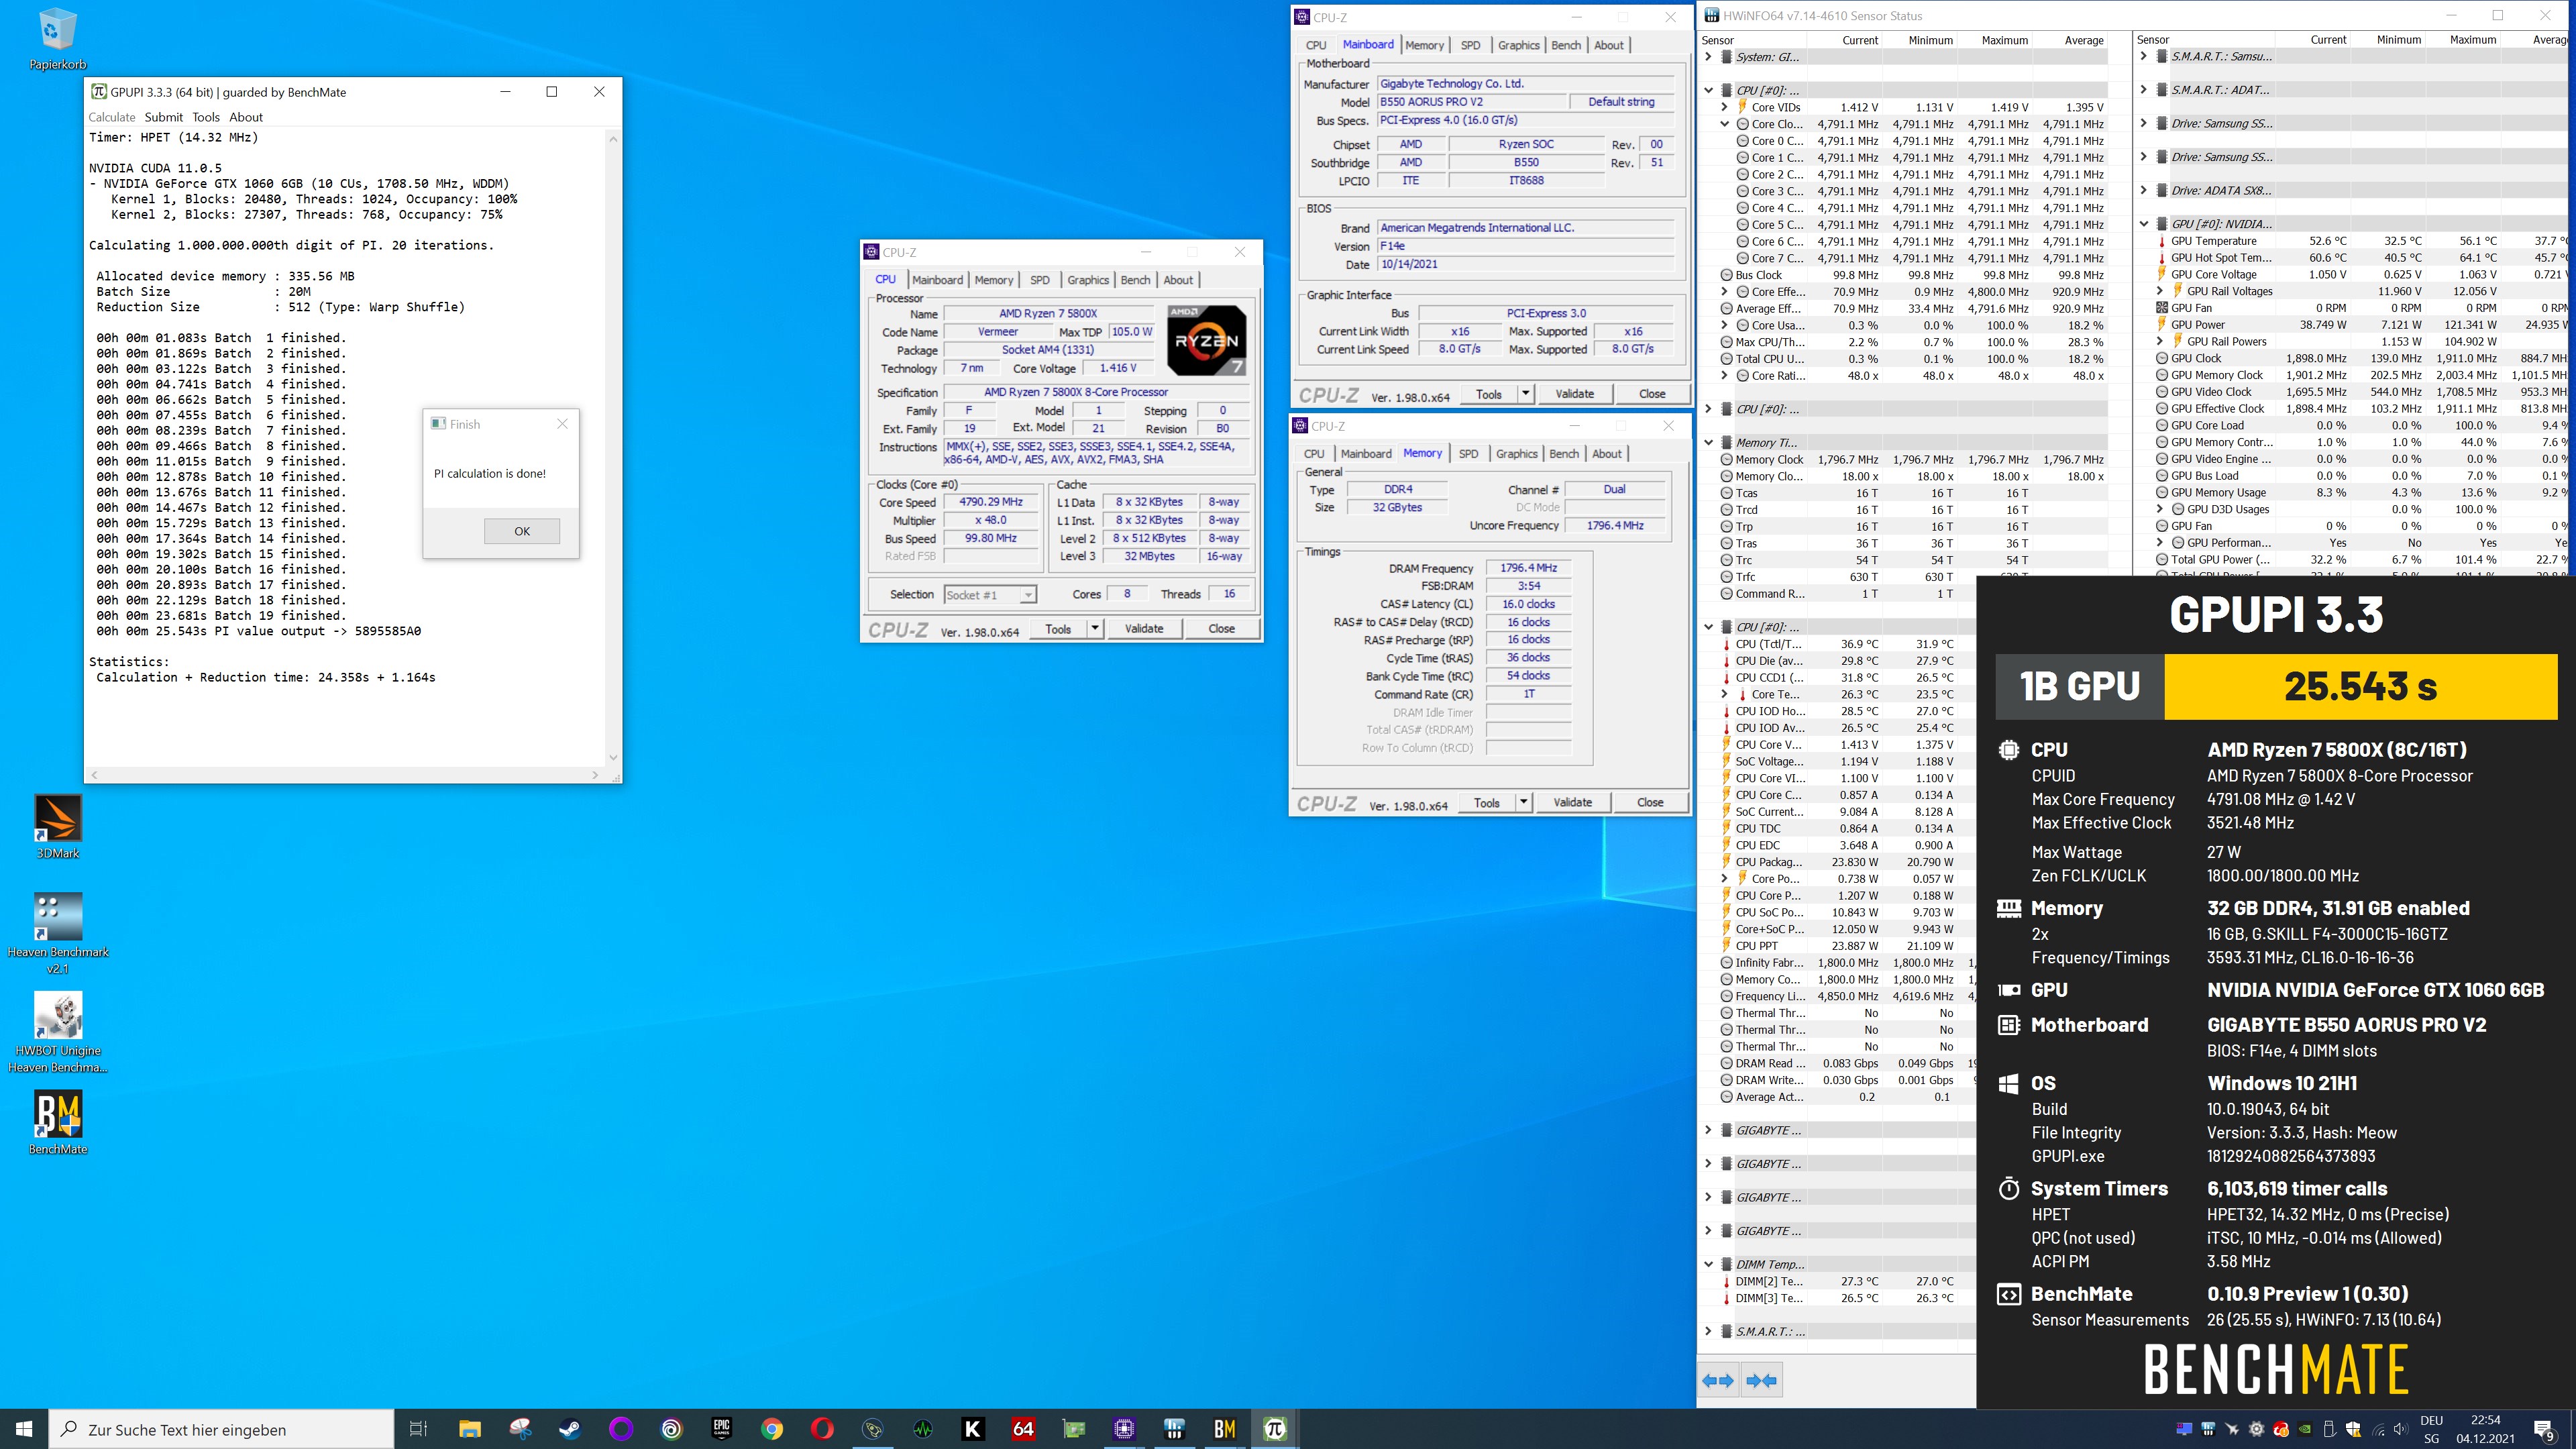Expand the Core VIDs row in HWiNFO
The height and width of the screenshot is (1449, 2576).
[1724, 107]
